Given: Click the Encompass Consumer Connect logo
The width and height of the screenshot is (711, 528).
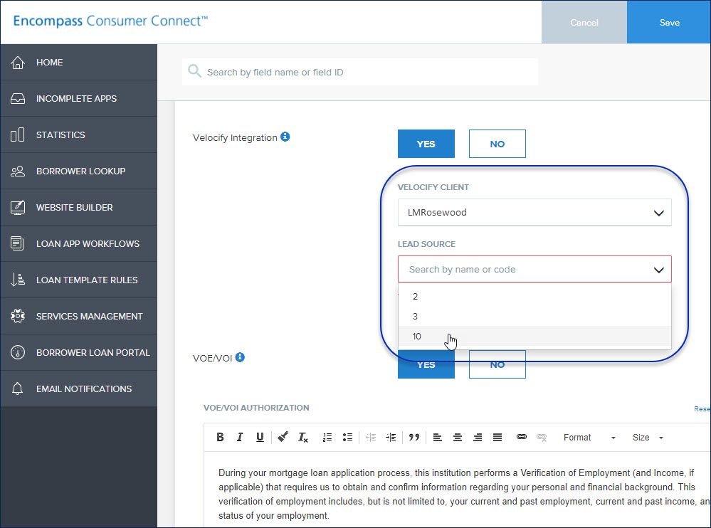Looking at the screenshot, I should click(x=110, y=21).
